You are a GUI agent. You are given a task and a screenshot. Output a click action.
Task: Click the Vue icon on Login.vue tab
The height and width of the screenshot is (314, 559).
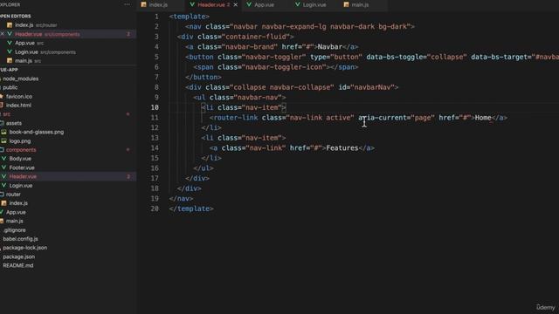[298, 4]
